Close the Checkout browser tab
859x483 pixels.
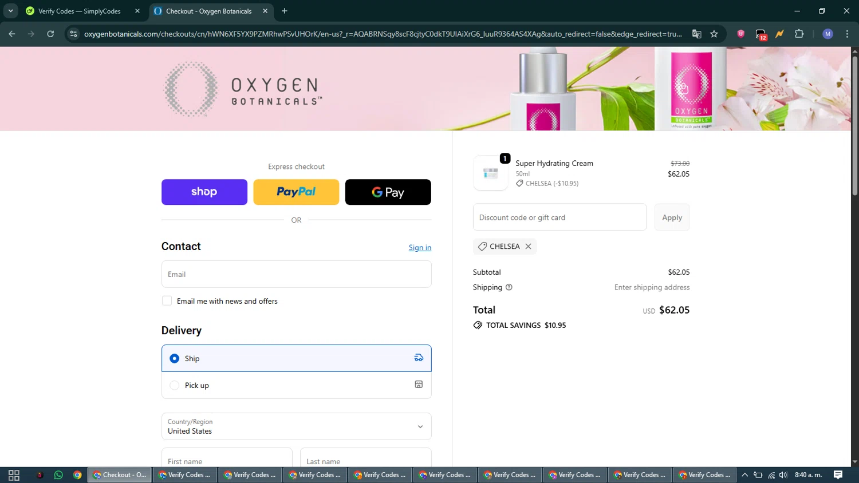coord(265,11)
